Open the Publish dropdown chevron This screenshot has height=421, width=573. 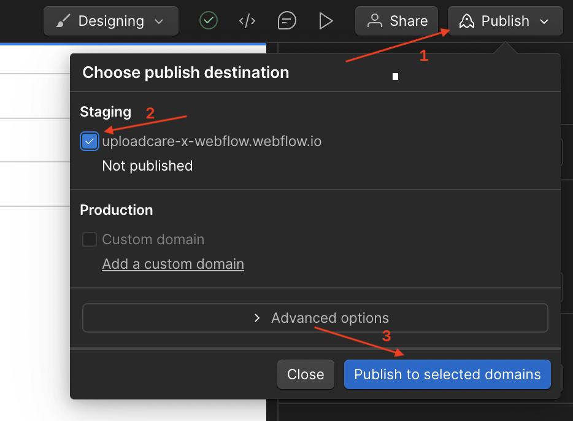(544, 20)
